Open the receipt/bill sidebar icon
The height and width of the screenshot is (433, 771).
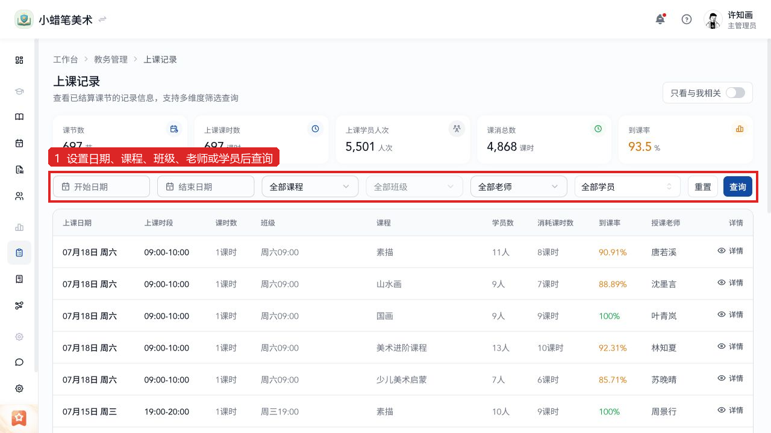19,279
